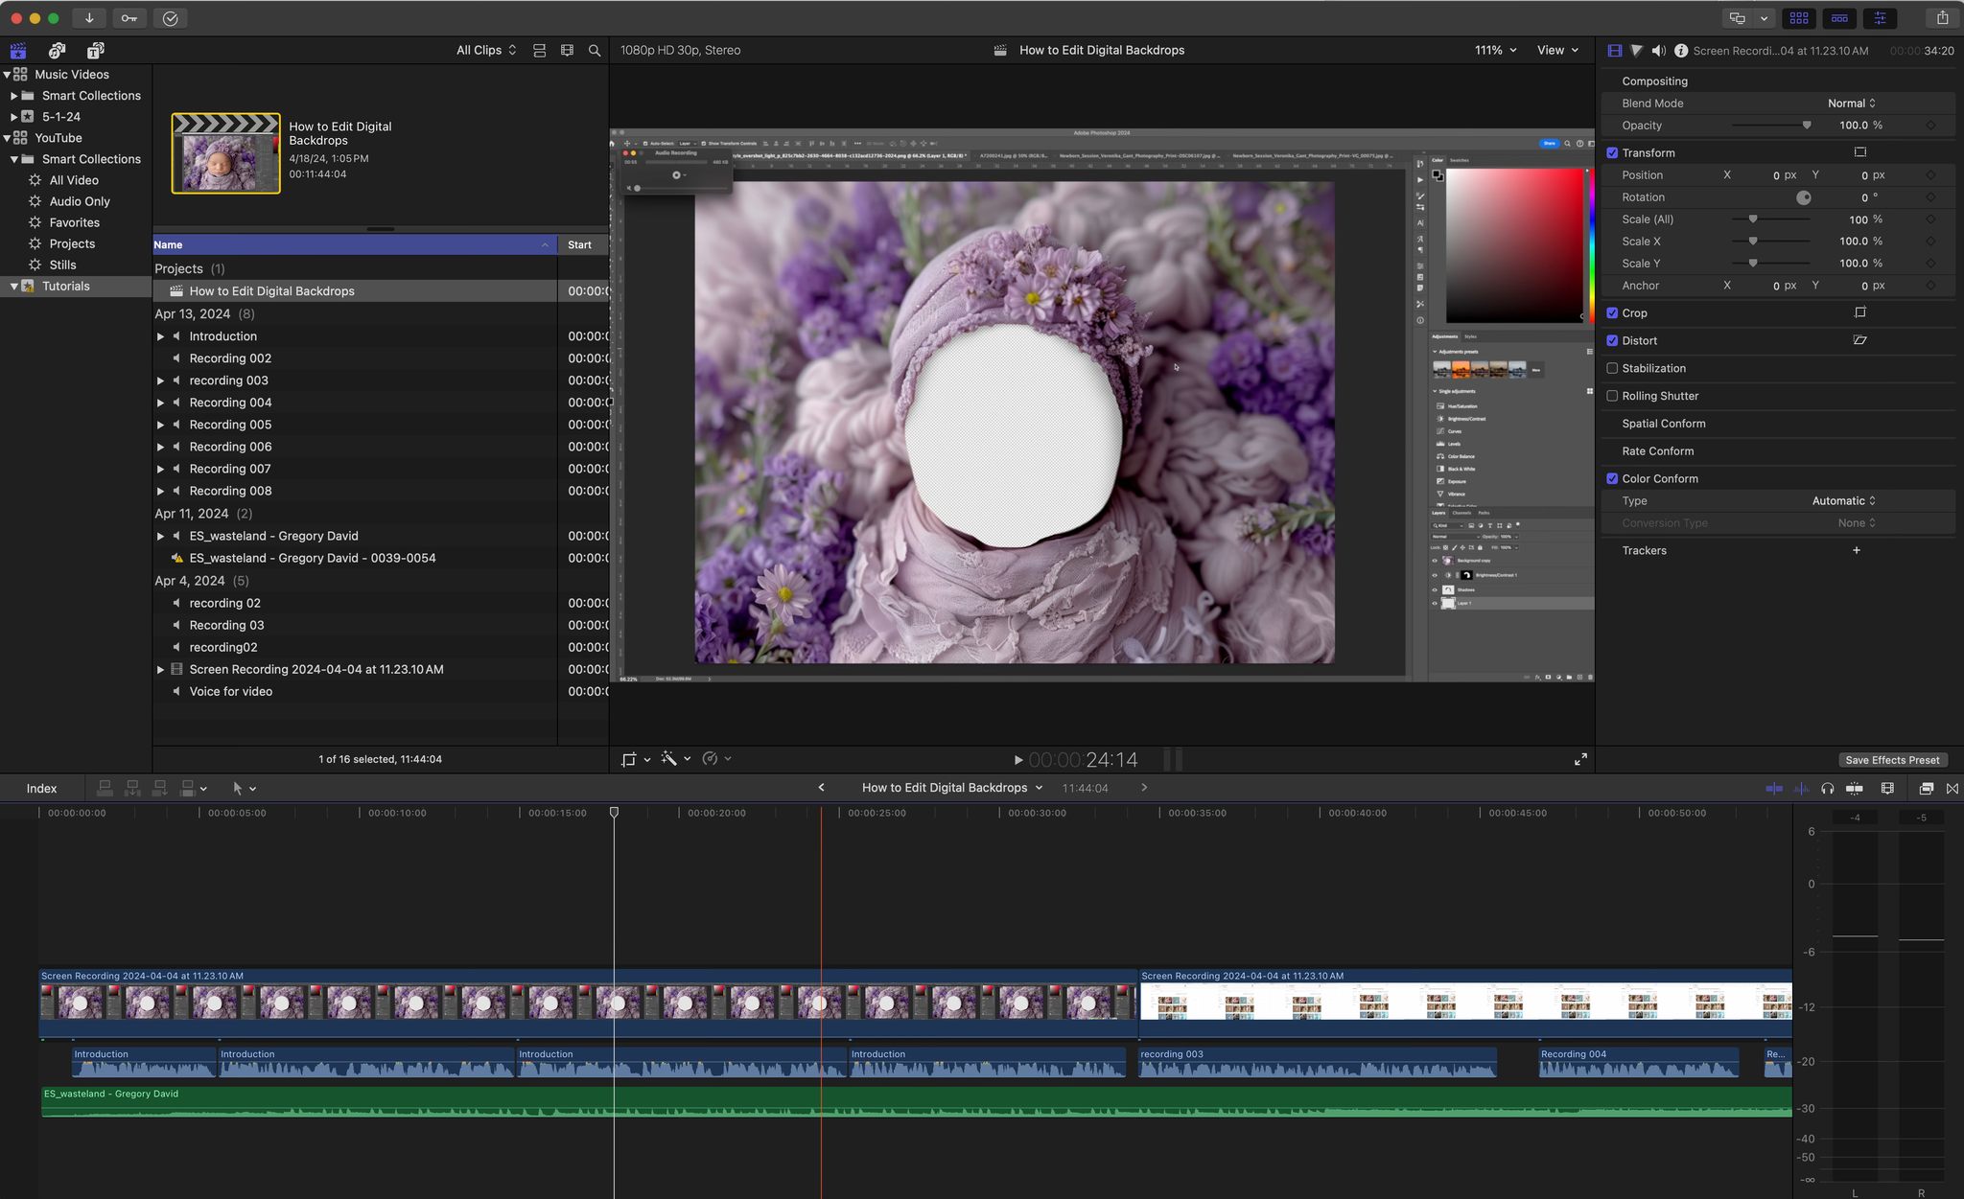
Task: Select the How to Edit Digital Backdrops thumbnail
Action: (x=226, y=153)
